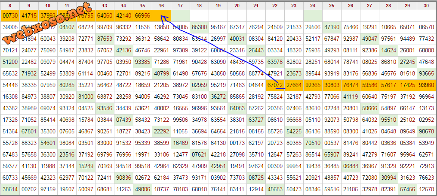
Task: Click the number 51200
Action: tap(10, 62)
